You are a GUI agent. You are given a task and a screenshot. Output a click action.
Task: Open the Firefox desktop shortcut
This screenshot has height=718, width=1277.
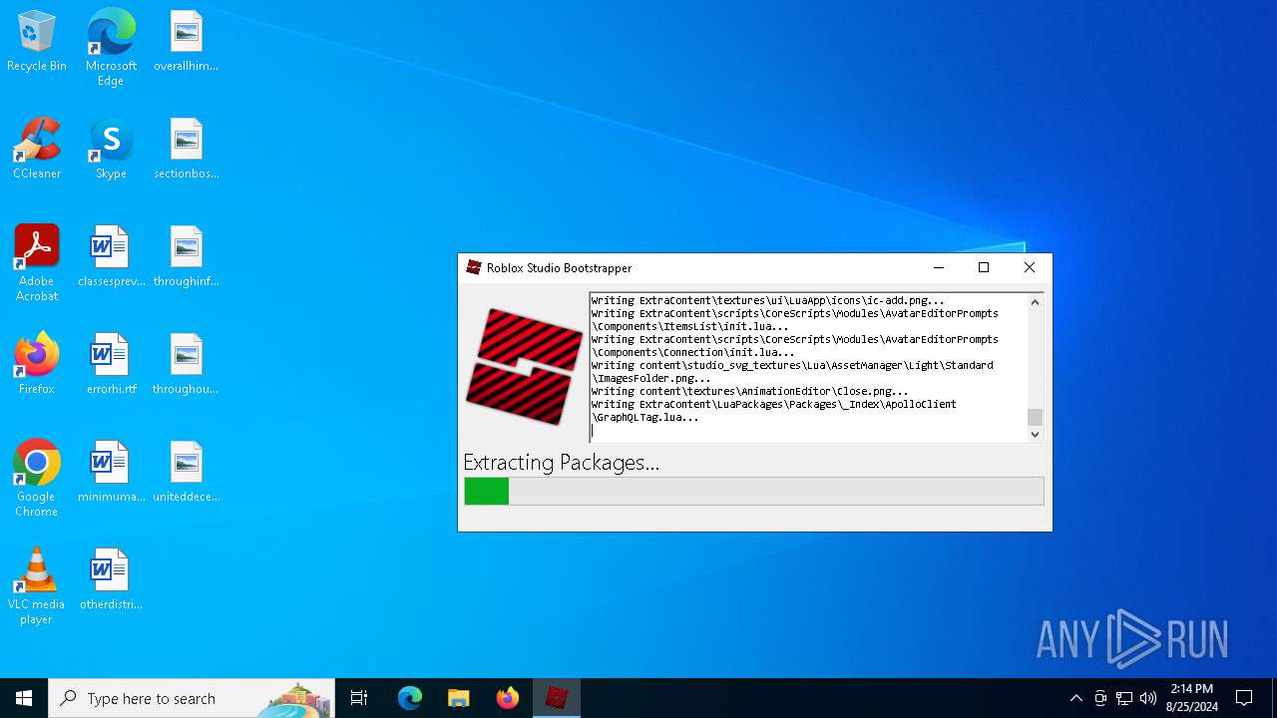[37, 363]
